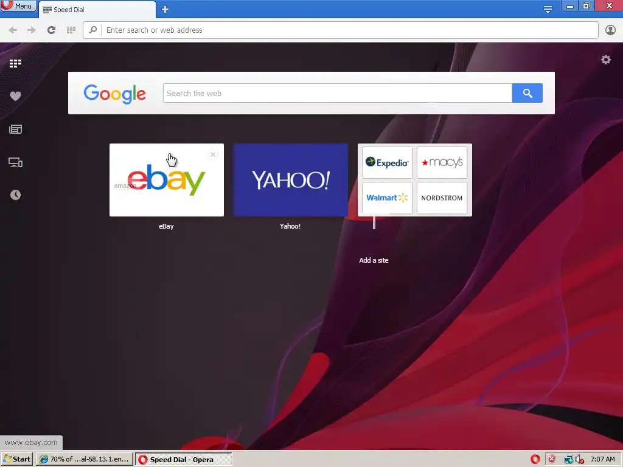Open Bookmarks heart icon in sidebar

15,96
